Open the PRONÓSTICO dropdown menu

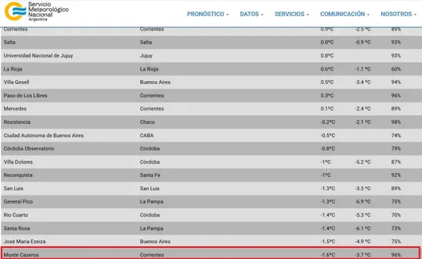tap(208, 14)
